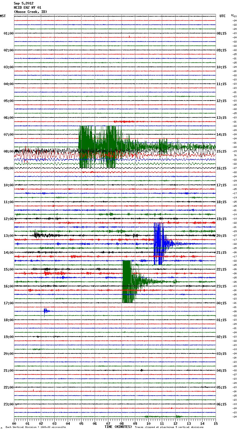This screenshot has width=238, height=431.
Task: Select the 23:00 MST hour label
Action: coord(9,404)
